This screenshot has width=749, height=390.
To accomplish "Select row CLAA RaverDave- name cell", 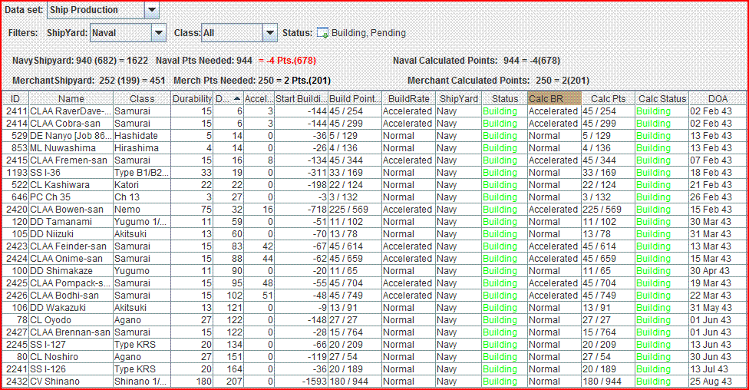I will [71, 111].
